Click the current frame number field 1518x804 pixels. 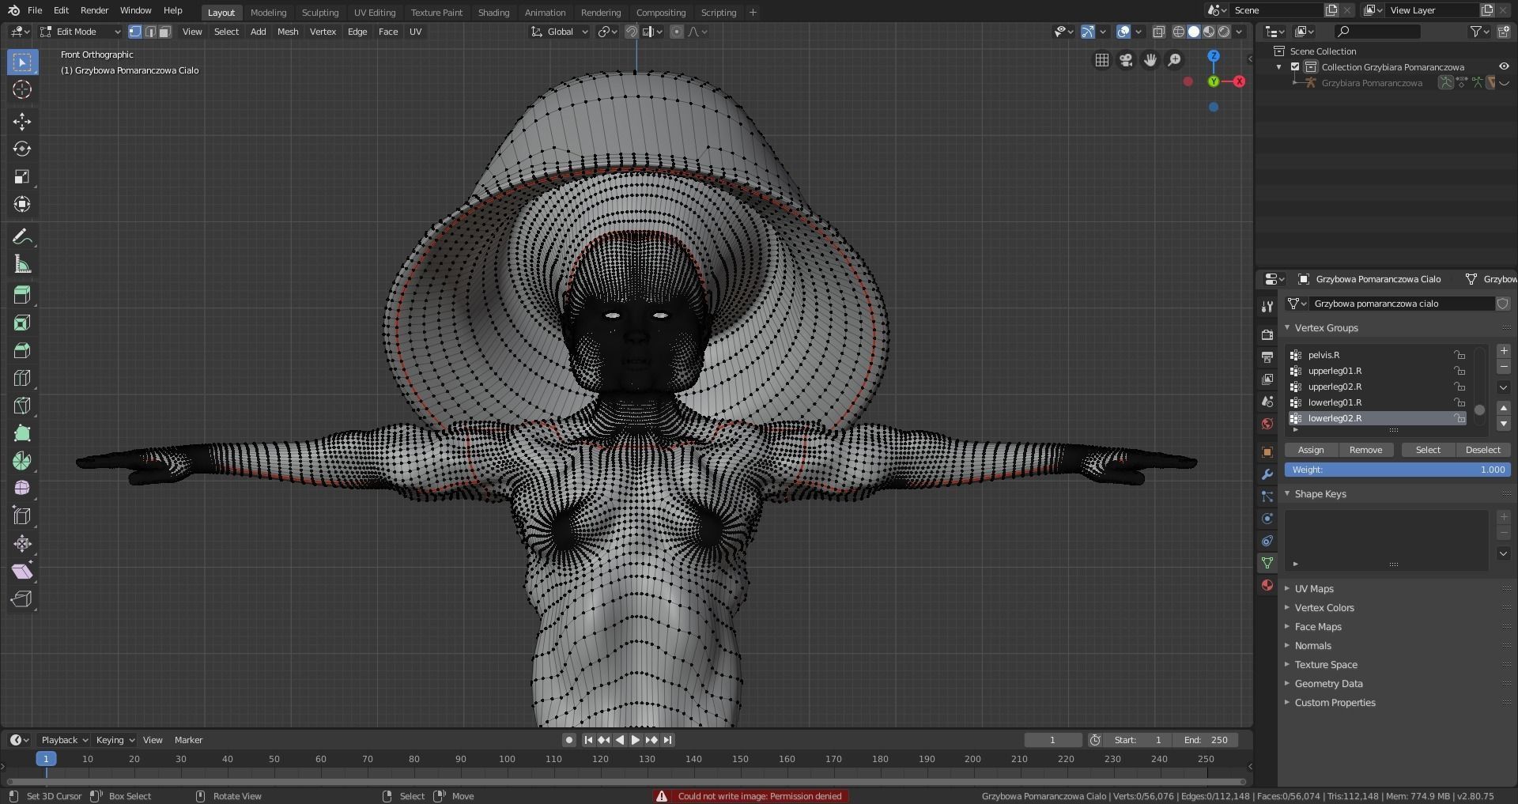[x=1052, y=740]
